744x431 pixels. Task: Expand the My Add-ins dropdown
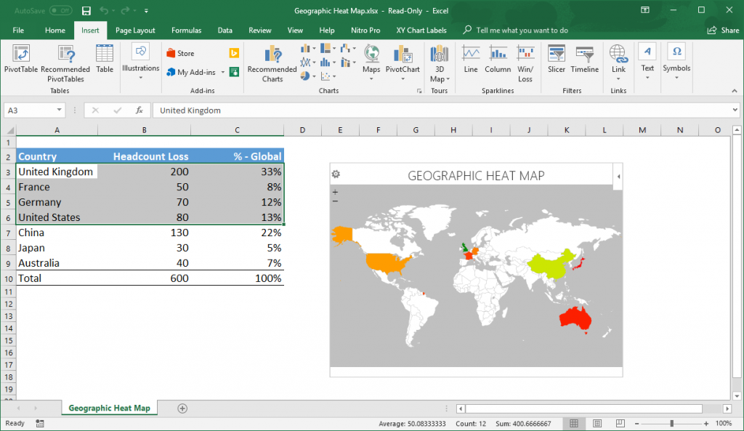point(223,73)
